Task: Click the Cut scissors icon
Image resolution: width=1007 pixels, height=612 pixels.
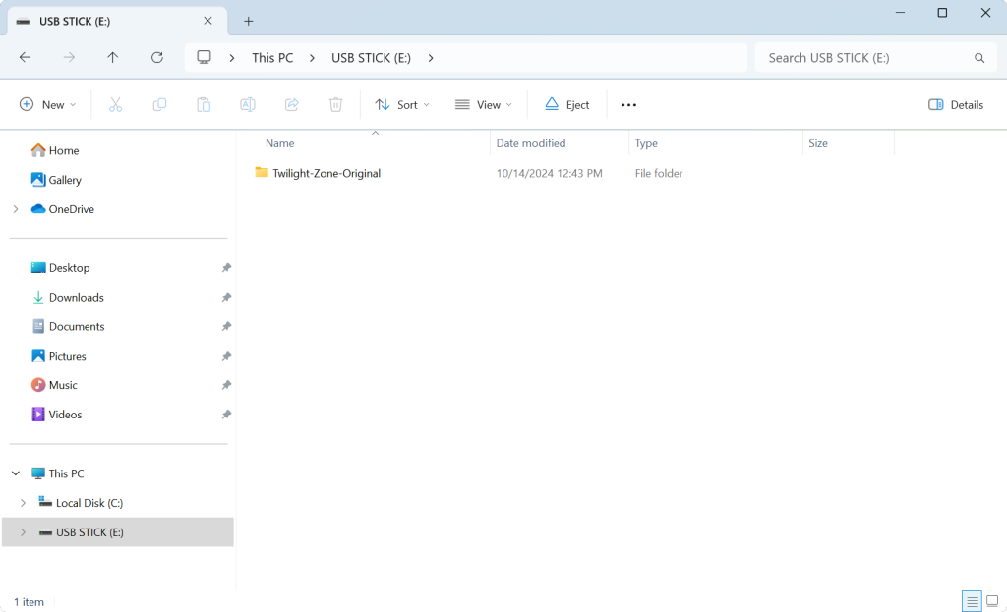Action: pyautogui.click(x=115, y=104)
